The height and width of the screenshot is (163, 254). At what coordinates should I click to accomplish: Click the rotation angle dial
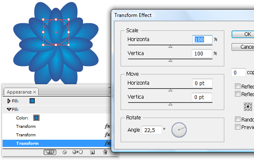pyautogui.click(x=179, y=130)
